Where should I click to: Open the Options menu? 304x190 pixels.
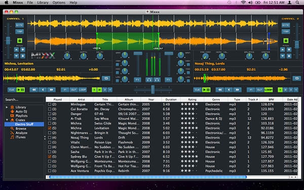[x=59, y=3]
